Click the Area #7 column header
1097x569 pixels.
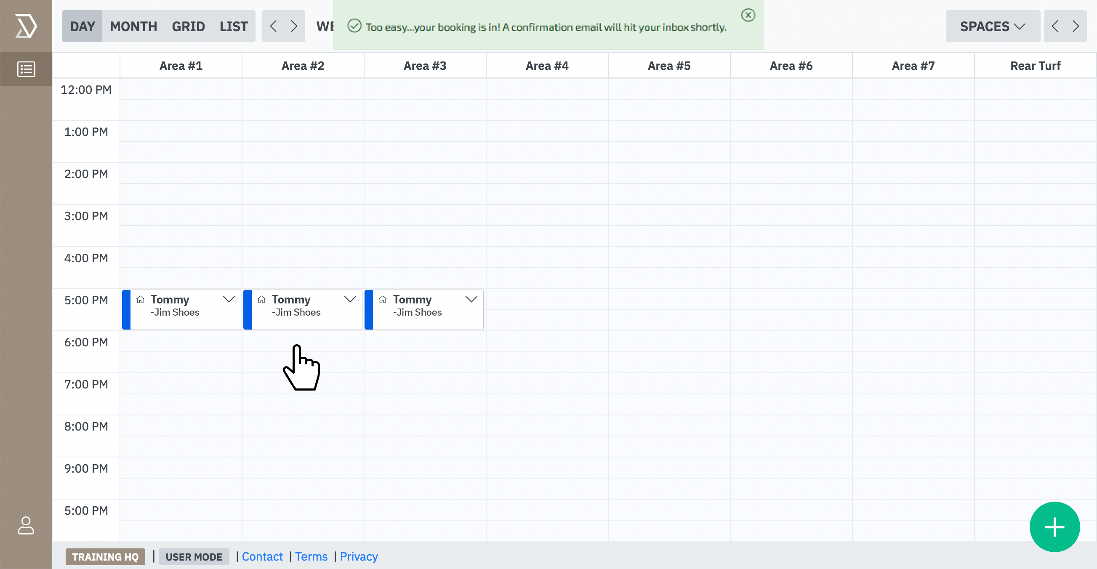(913, 66)
